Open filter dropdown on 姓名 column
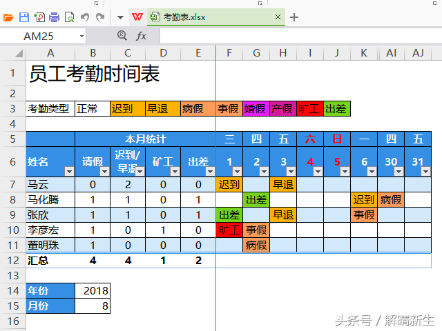Image resolution: width=442 pixels, height=331 pixels. (69, 171)
